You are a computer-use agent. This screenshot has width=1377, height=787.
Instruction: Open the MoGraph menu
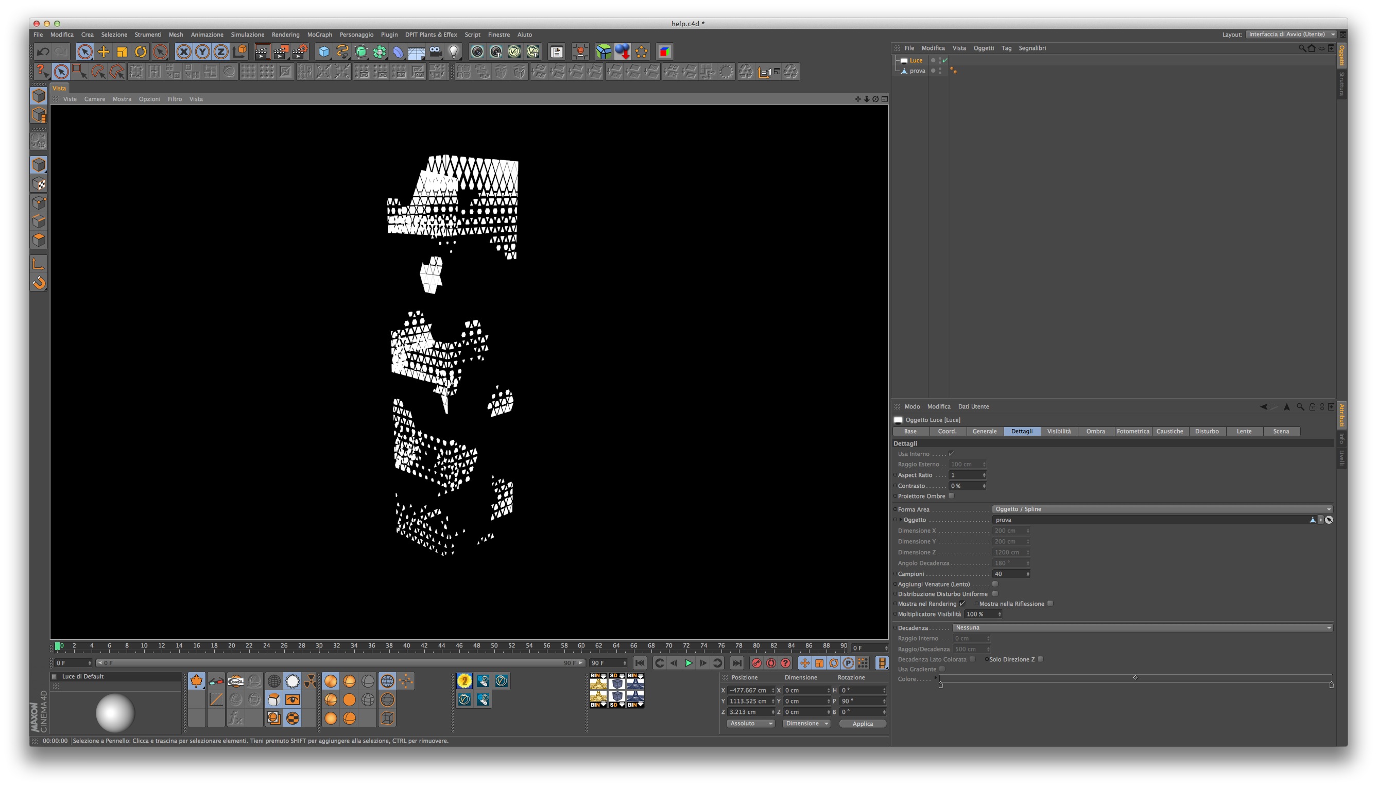click(x=319, y=35)
